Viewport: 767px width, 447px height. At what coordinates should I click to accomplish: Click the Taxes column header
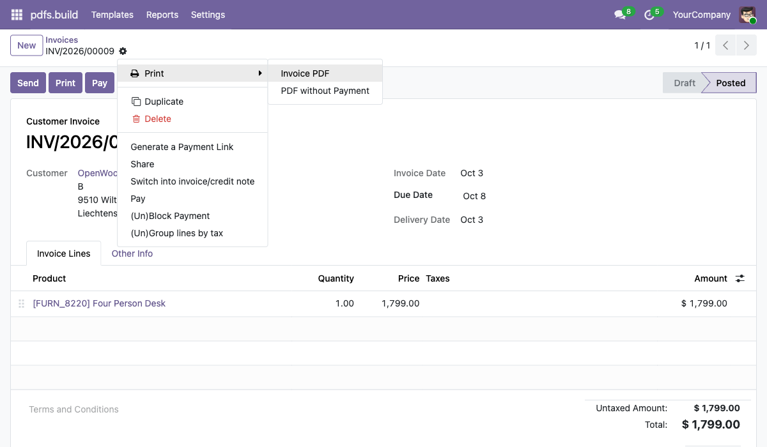(438, 278)
